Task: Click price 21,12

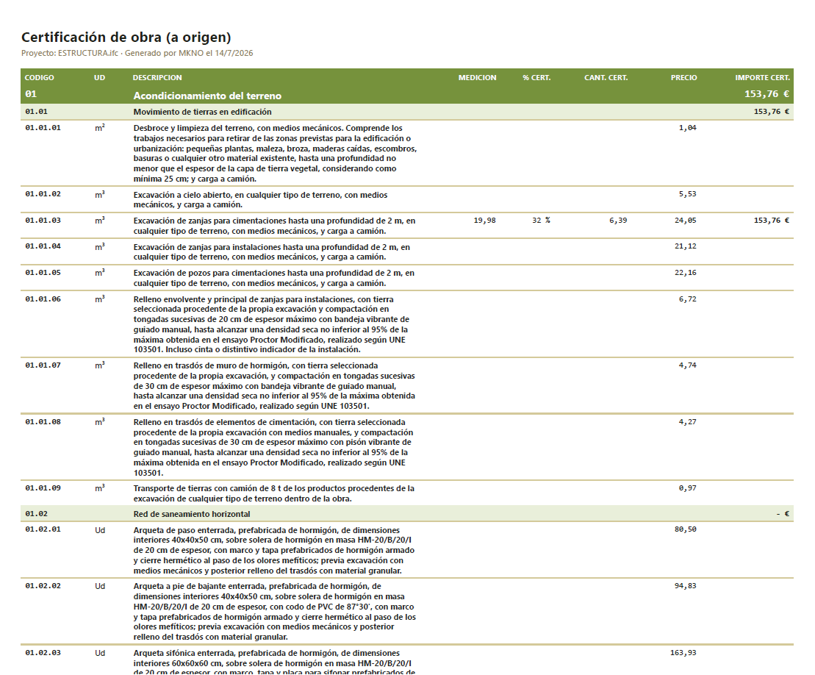Action: pos(685,246)
